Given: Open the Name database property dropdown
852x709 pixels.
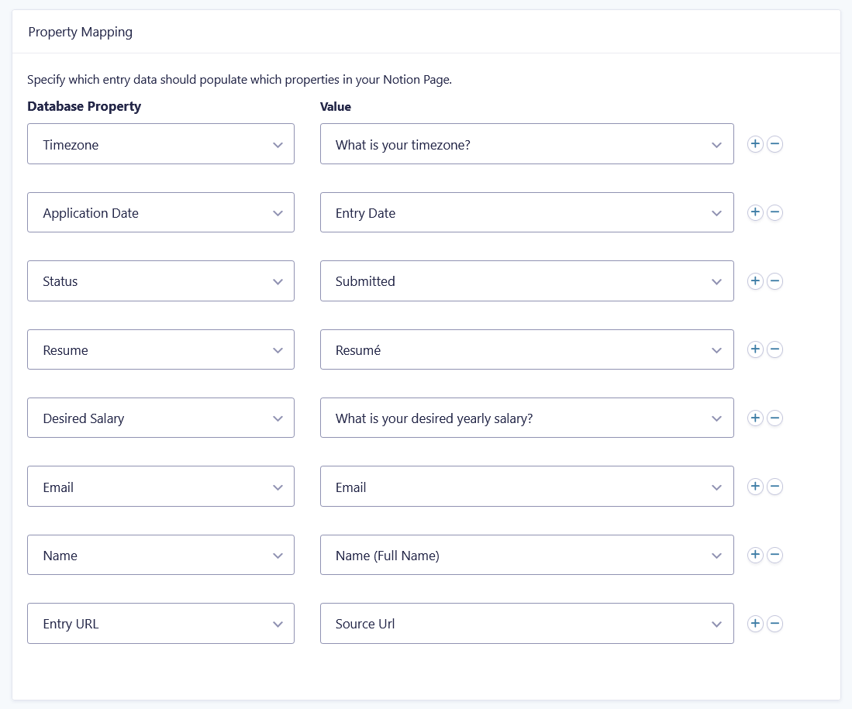Looking at the screenshot, I should click(160, 555).
